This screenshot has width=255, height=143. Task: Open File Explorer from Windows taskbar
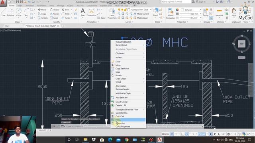[x=85, y=139]
